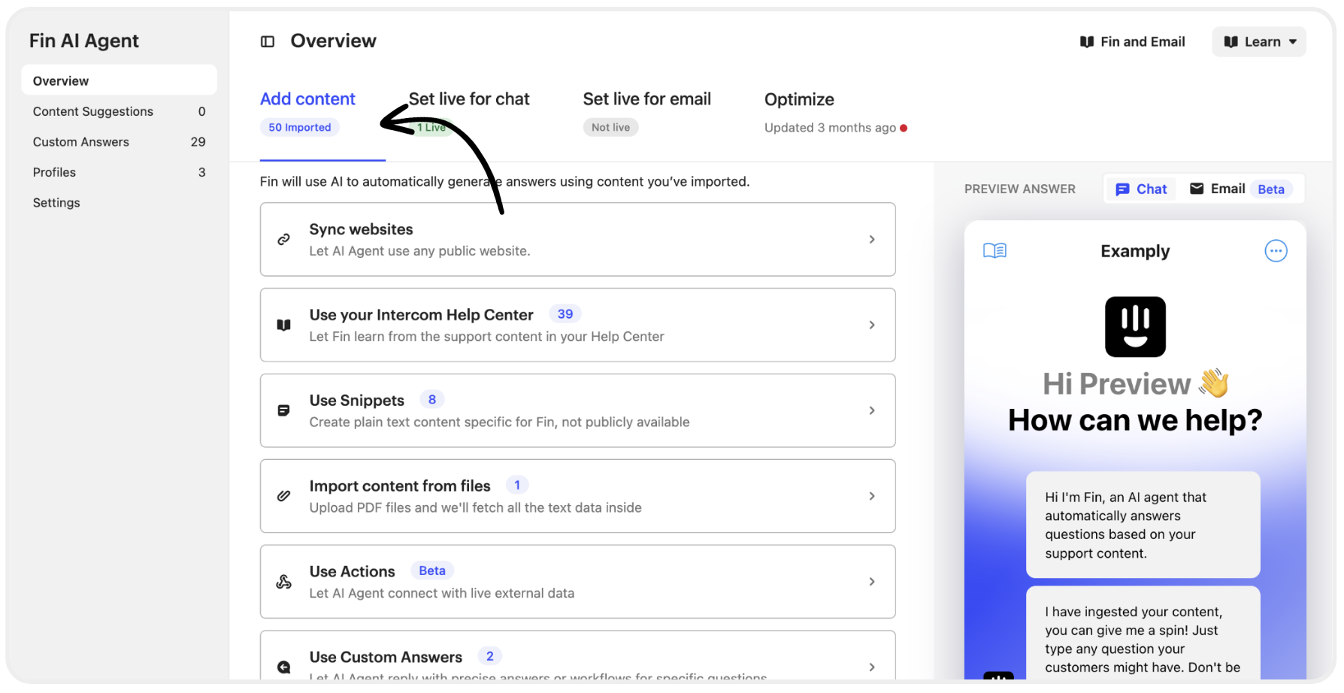Image resolution: width=1344 pixels, height=693 pixels.
Task: Open the Use Snippets card
Action: [x=577, y=410]
